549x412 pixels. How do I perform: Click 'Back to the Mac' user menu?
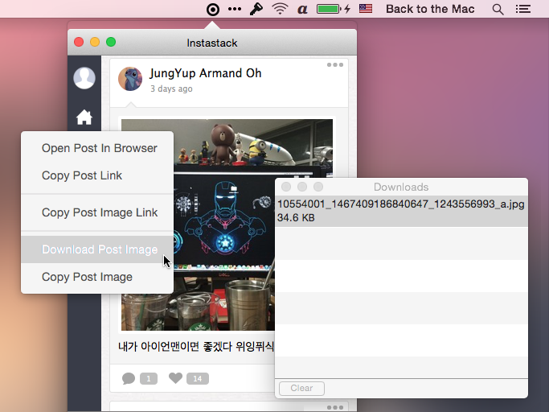tap(430, 9)
